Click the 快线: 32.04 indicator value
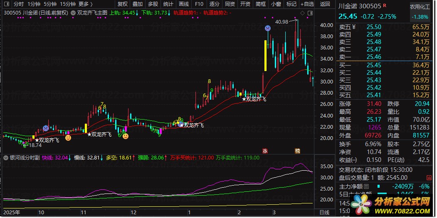 pos(56,158)
